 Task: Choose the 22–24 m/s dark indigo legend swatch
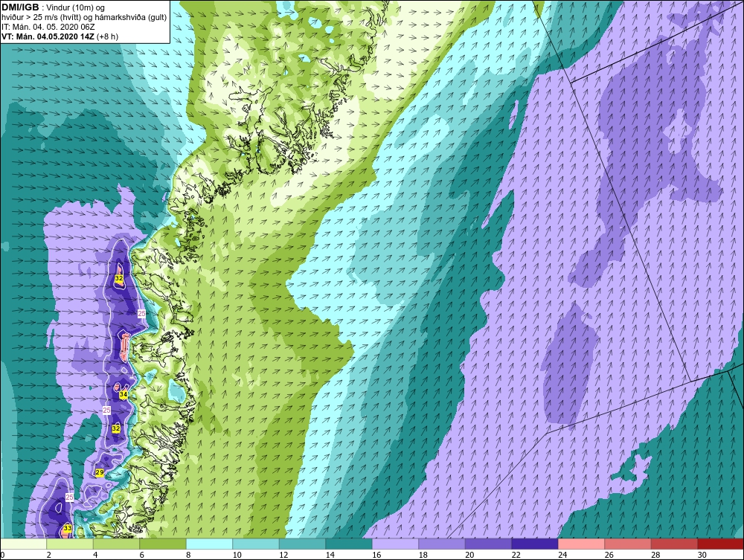tap(535, 544)
